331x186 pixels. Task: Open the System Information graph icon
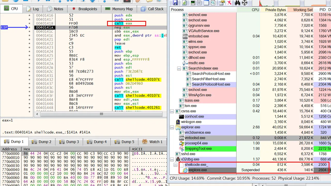(193, 3)
